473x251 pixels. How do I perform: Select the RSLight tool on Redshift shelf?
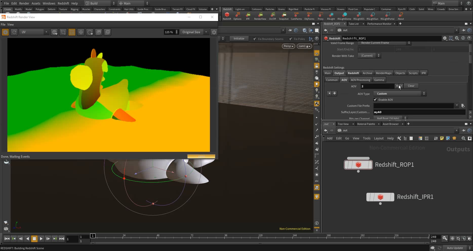coord(331,16)
